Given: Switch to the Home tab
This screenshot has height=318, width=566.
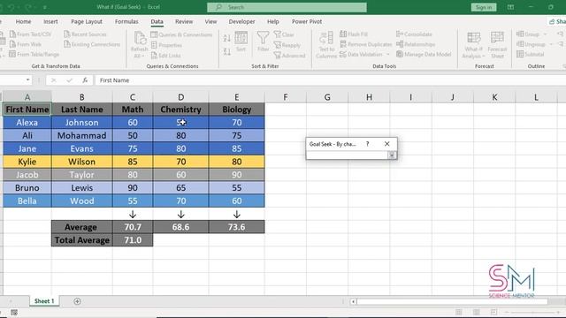Looking at the screenshot, I should coord(24,21).
